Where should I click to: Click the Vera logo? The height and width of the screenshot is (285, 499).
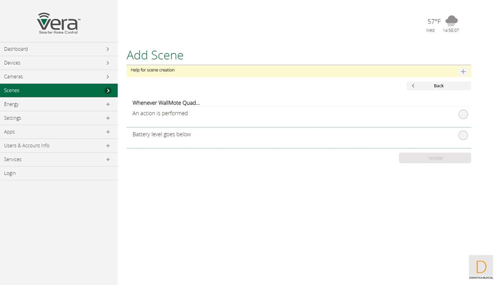click(x=59, y=23)
